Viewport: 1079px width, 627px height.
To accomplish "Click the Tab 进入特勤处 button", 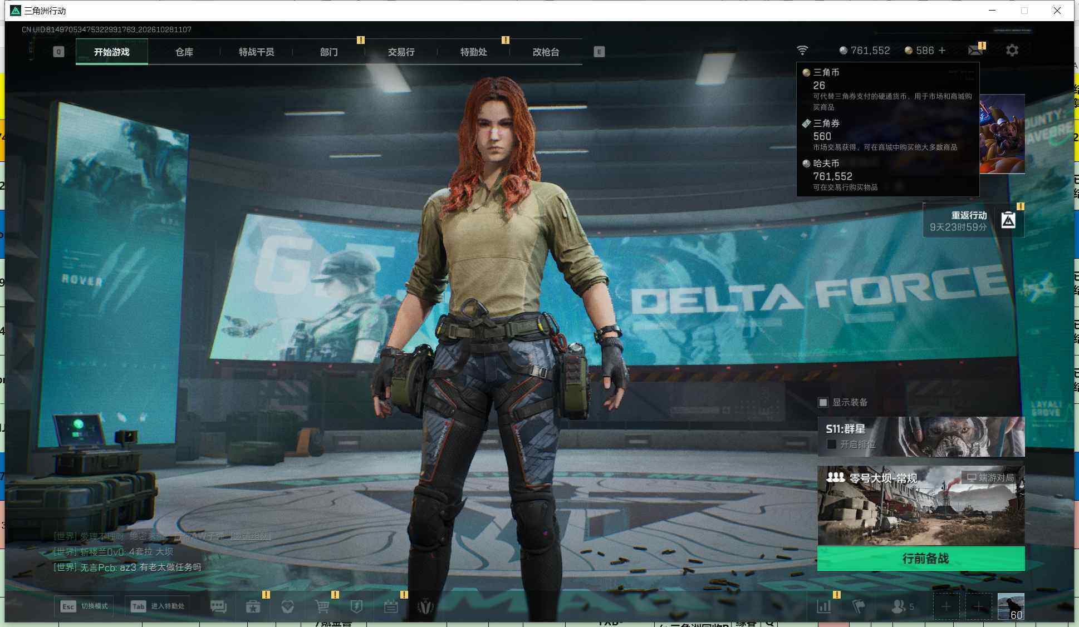I will 158,606.
